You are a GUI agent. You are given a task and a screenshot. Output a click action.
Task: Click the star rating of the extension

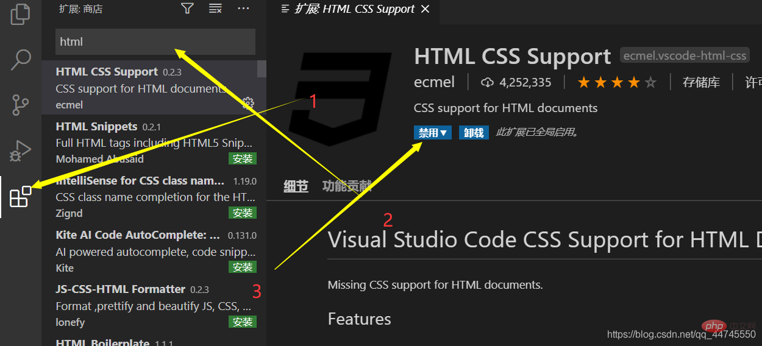coord(616,82)
